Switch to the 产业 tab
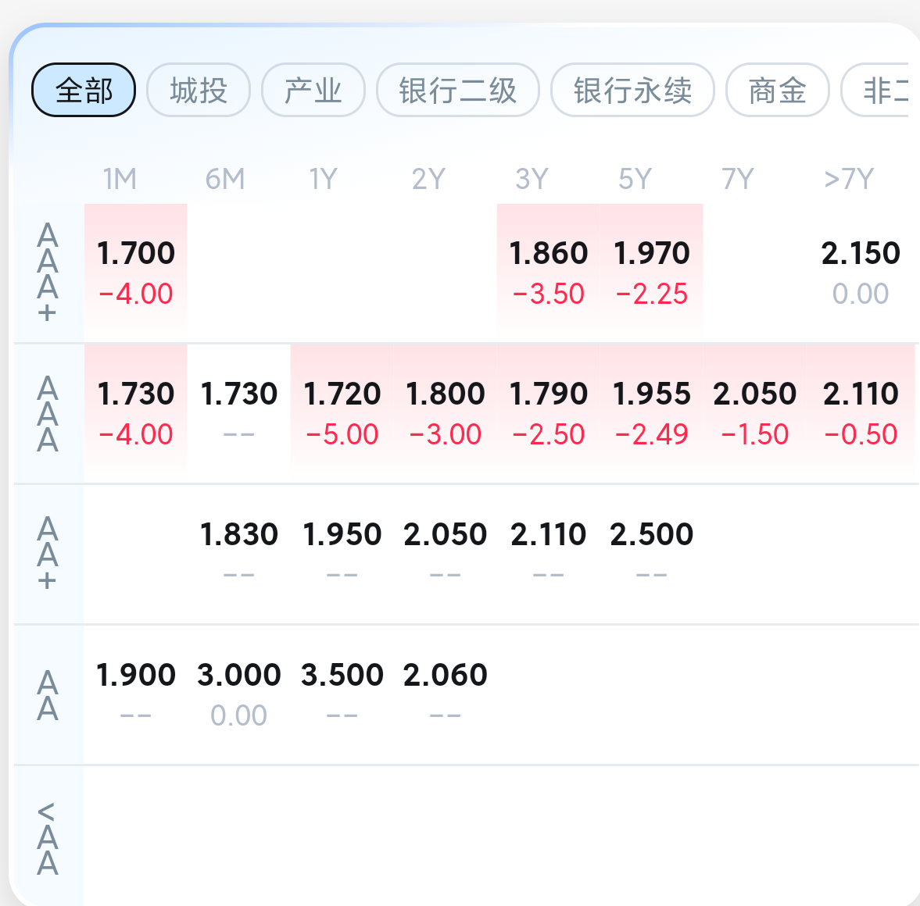The image size is (920, 906). (313, 90)
